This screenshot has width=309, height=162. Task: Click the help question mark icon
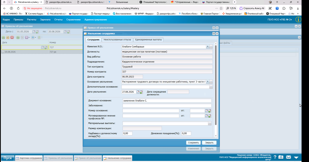(x=275, y=157)
